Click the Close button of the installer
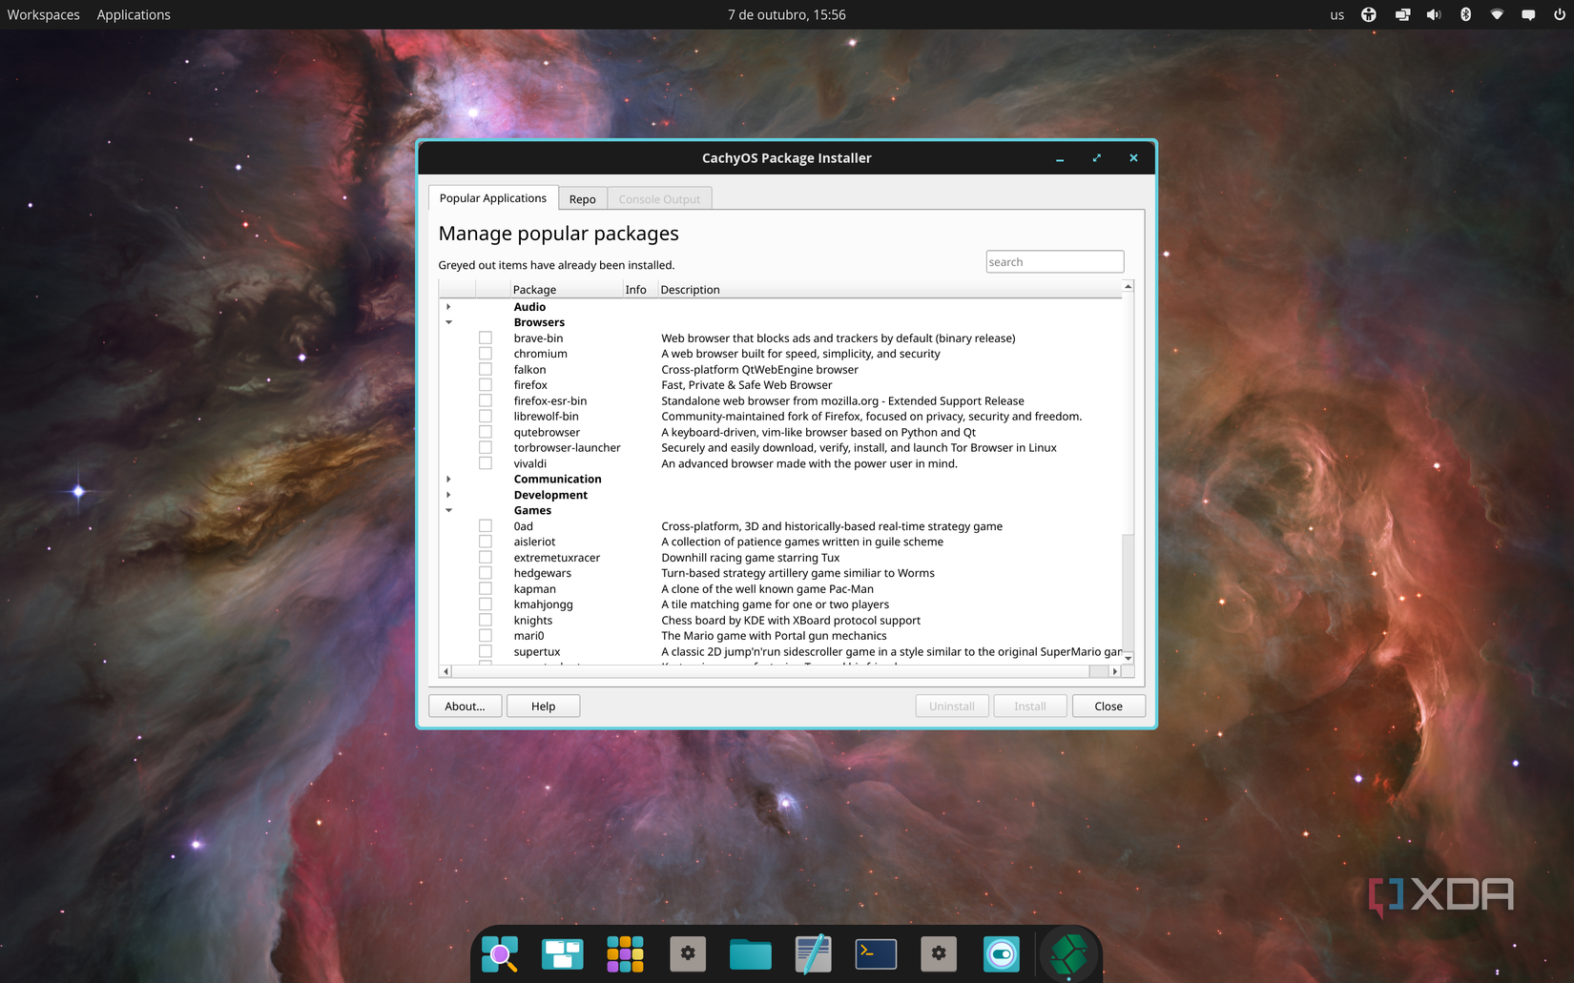The image size is (1574, 983). (x=1108, y=706)
